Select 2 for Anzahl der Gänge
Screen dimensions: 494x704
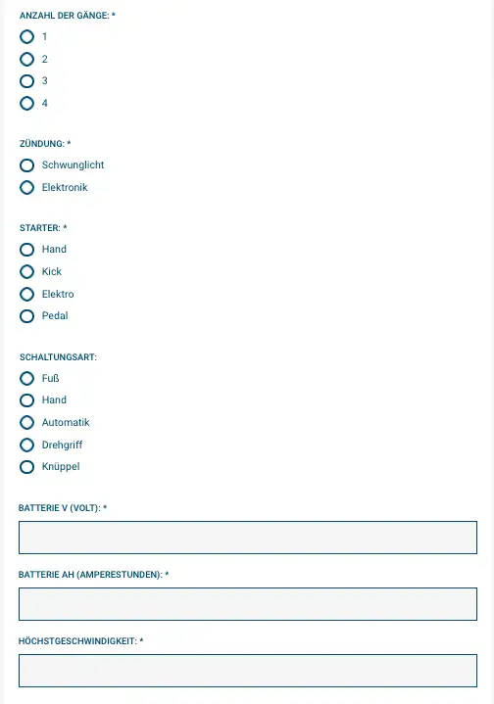tap(27, 59)
